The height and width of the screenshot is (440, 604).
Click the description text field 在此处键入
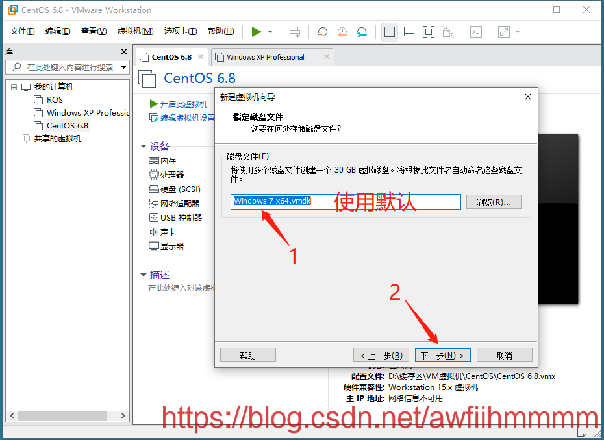[181, 288]
